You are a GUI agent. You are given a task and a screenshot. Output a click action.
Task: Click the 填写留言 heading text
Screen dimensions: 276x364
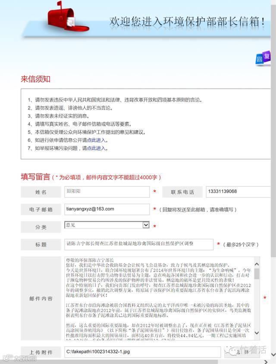coord(35,177)
